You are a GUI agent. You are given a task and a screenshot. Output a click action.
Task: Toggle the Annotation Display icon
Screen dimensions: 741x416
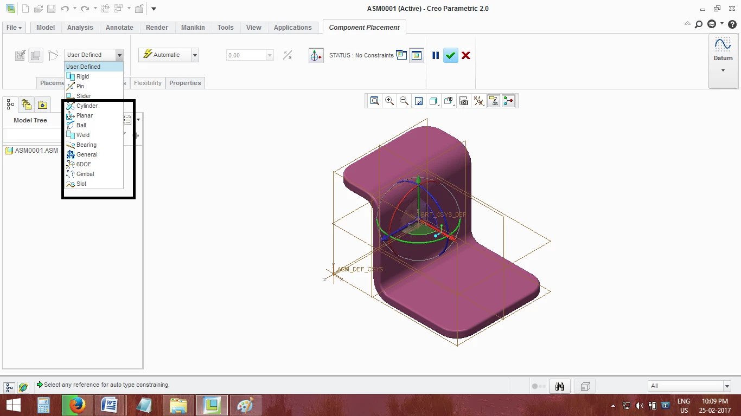click(x=493, y=101)
